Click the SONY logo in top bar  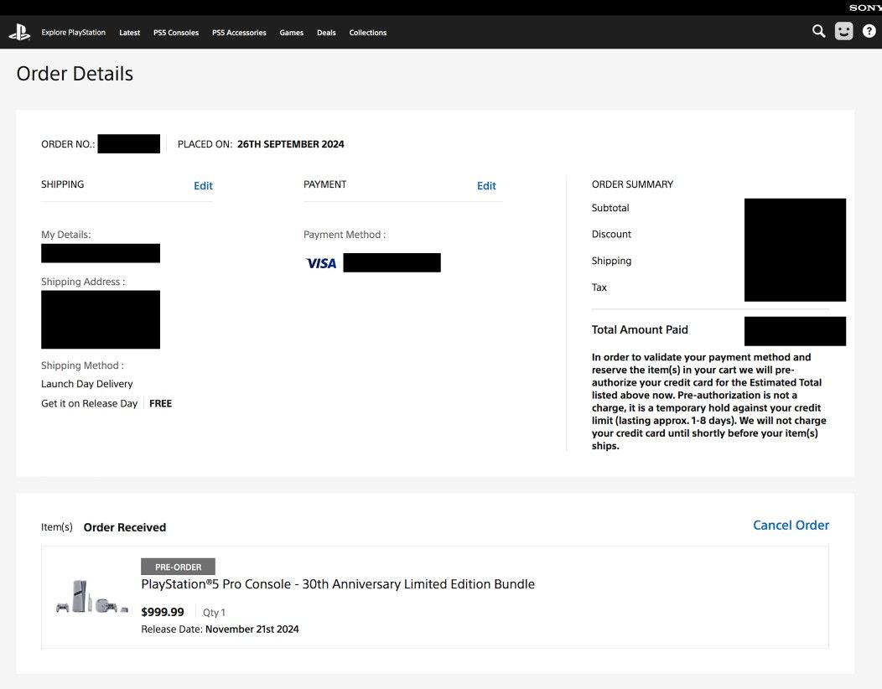point(865,8)
